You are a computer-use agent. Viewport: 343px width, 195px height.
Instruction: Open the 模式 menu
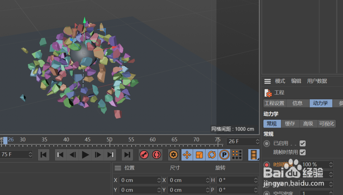[x=280, y=81]
